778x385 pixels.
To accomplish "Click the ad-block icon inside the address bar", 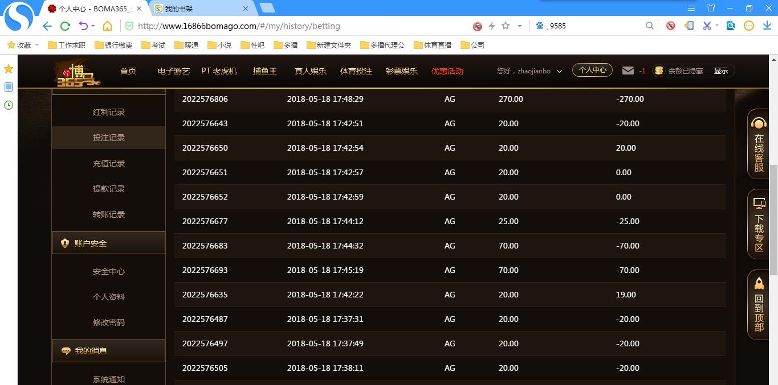I will pyautogui.click(x=478, y=26).
